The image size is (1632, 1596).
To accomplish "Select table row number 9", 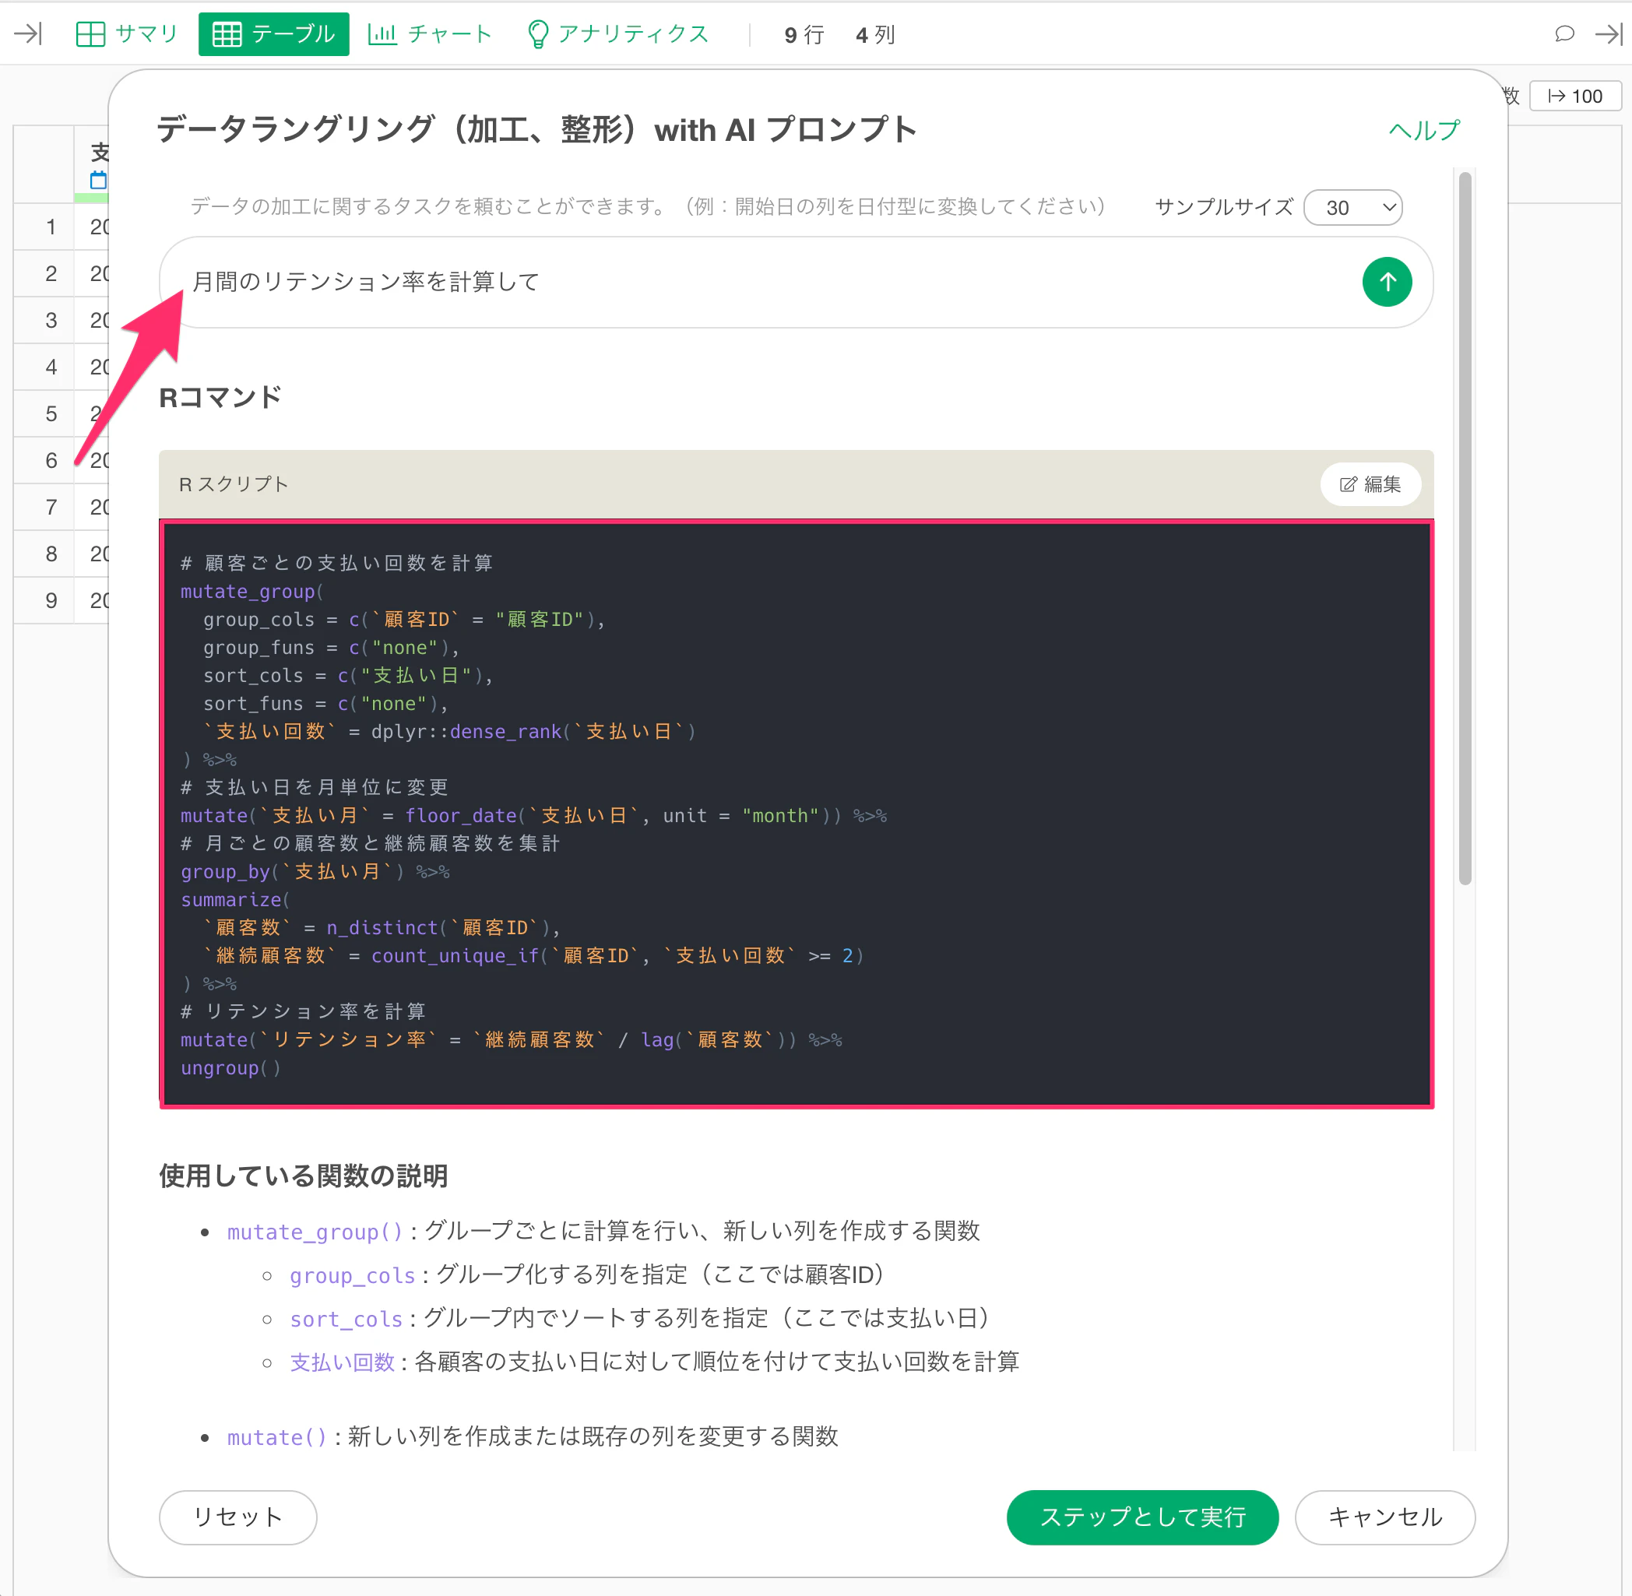I will click(51, 600).
